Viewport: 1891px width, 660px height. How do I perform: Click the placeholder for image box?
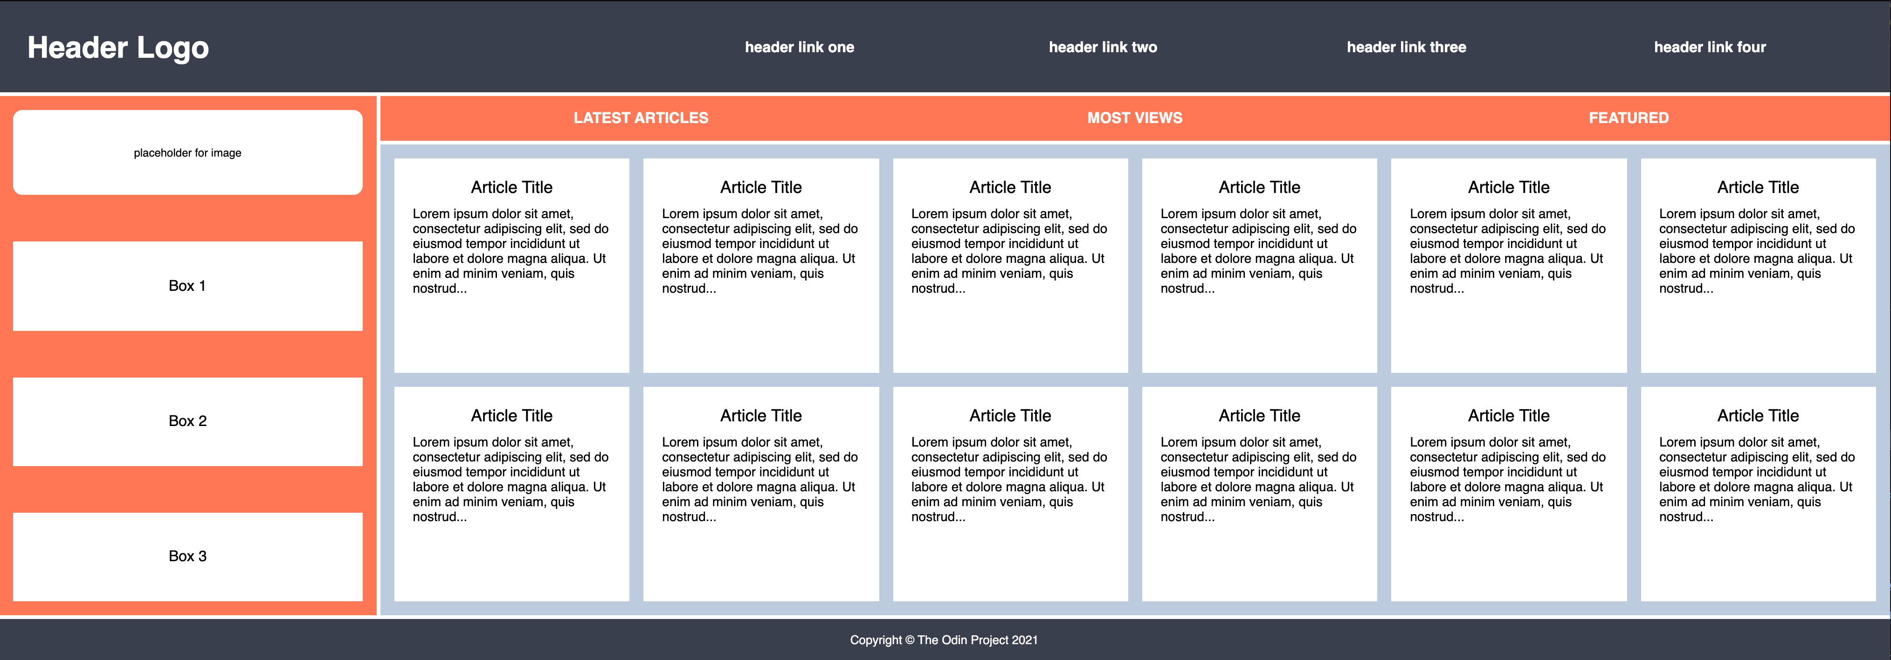coord(187,153)
